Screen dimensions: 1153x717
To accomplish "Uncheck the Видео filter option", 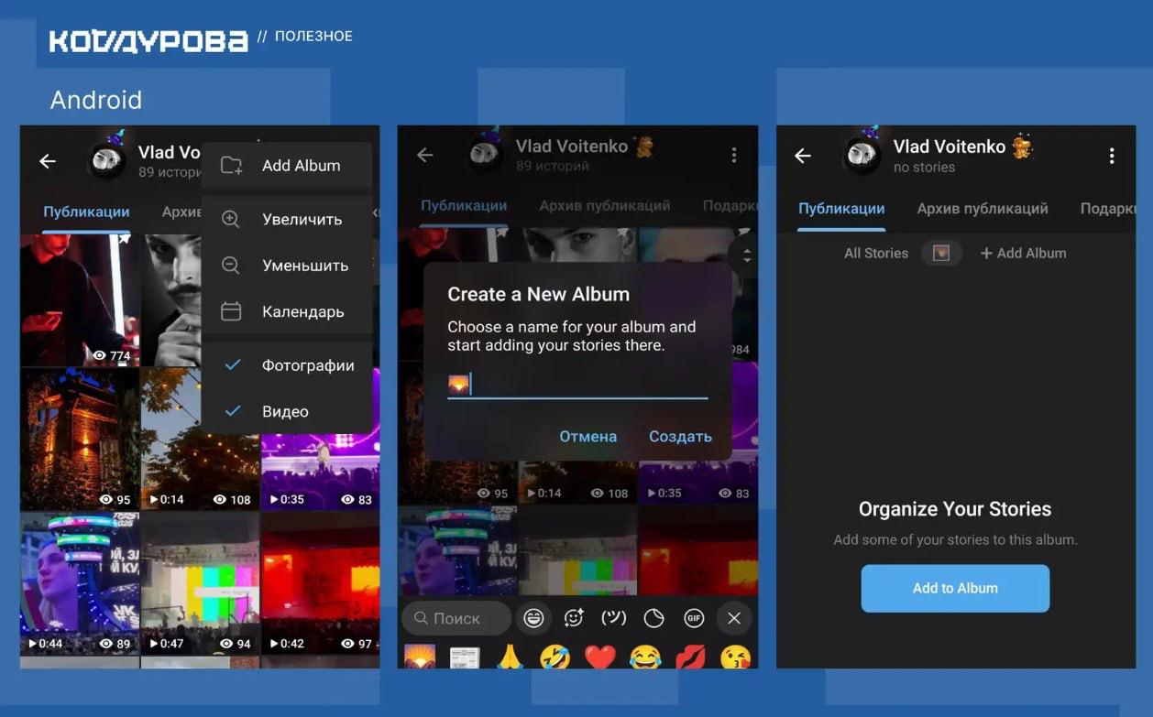I will coord(288,411).
